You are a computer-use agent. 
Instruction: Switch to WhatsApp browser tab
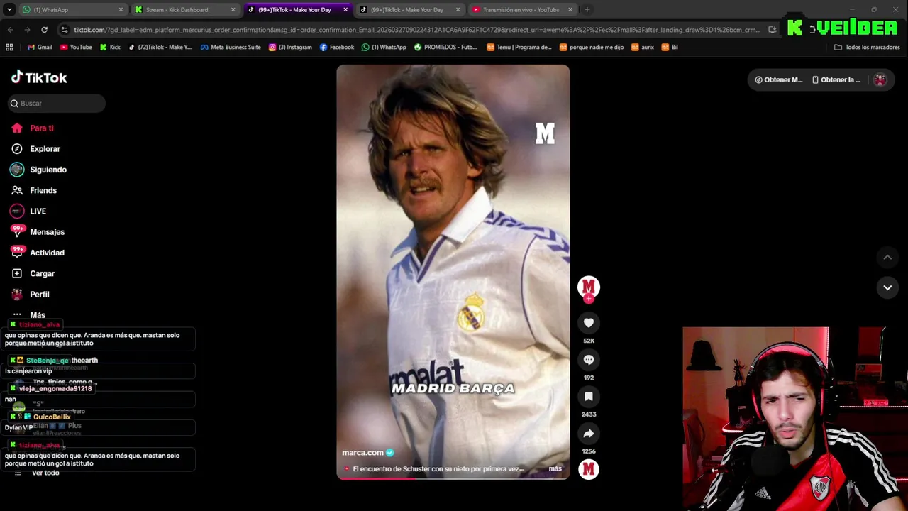pyautogui.click(x=73, y=10)
